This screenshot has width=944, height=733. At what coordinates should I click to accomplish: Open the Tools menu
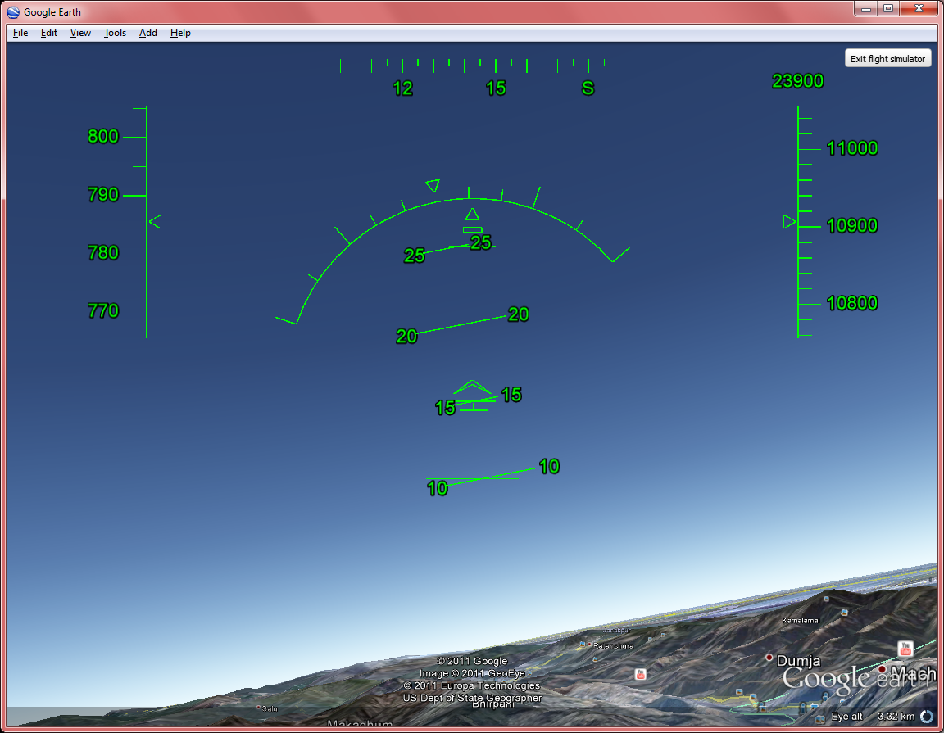[x=115, y=33]
